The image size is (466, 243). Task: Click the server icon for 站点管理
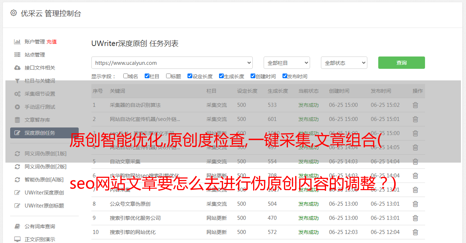tap(17, 55)
